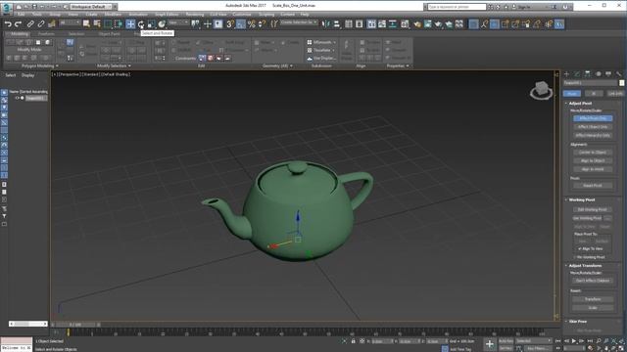The height and width of the screenshot is (352, 627).
Task: Open the Graph Editors menu
Action: 167,15
